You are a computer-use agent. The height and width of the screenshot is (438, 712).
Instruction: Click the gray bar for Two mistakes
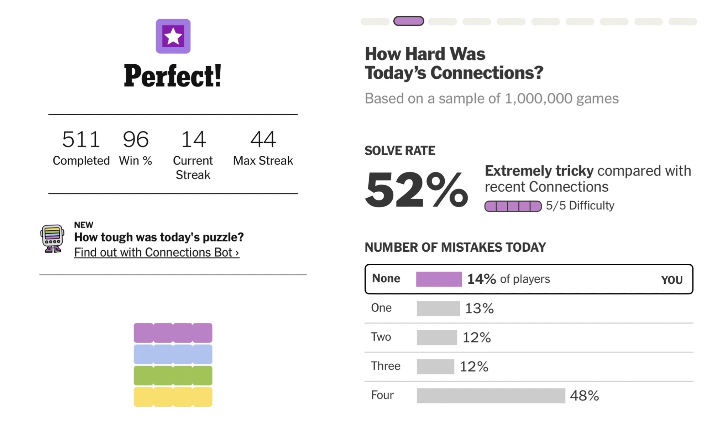click(437, 338)
